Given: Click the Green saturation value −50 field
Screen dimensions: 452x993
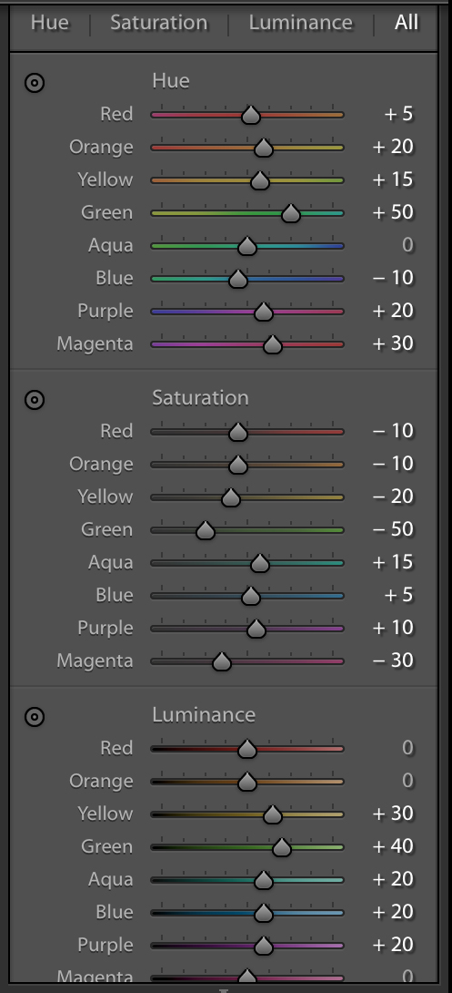Looking at the screenshot, I should click(393, 529).
